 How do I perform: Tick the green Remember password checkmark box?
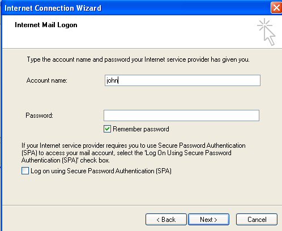(107, 129)
